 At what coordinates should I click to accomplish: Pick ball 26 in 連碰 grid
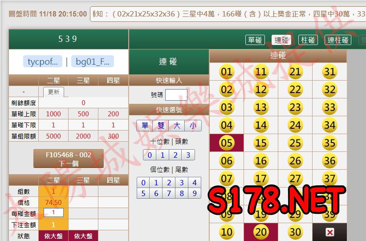295,160
